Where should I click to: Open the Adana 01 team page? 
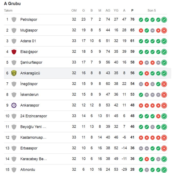point(29,41)
